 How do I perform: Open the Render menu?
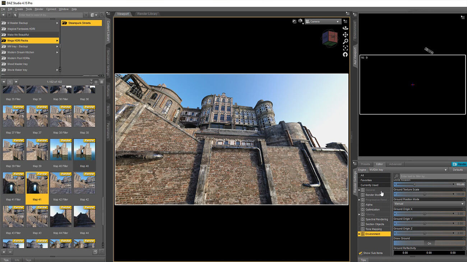pyautogui.click(x=39, y=9)
